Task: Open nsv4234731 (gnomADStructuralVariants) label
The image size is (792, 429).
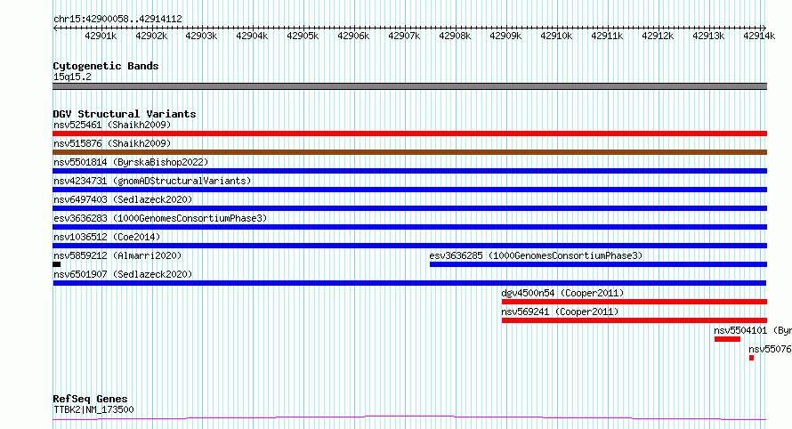Action: (x=152, y=181)
